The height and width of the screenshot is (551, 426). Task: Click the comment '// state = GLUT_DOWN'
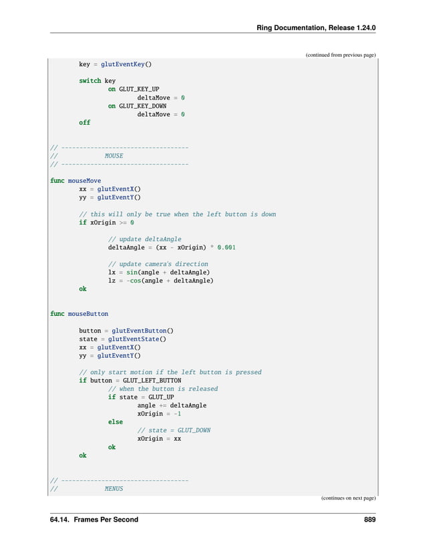[x=174, y=431]
